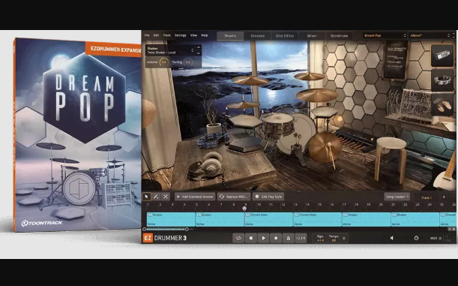Select the Shaker clip starting at bar 21
Viewport: 458px width, 286px height.
[x=415, y=219]
